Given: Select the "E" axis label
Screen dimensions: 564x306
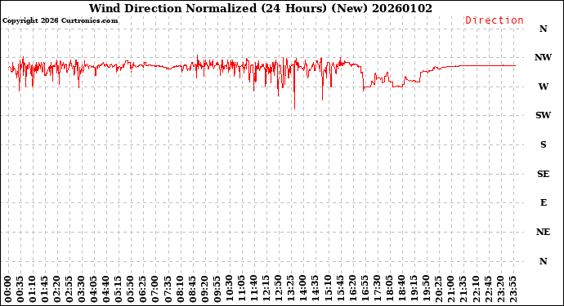Looking at the screenshot, I should pos(543,202).
